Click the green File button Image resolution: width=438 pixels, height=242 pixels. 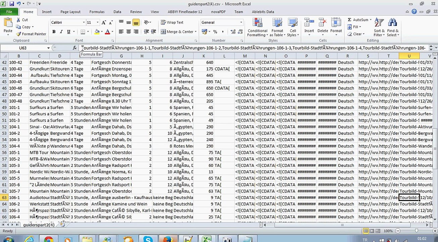[9, 12]
